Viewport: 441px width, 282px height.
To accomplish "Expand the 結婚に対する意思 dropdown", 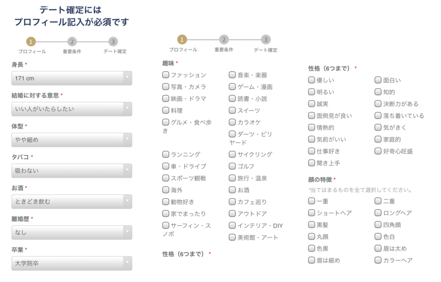I will pyautogui.click(x=72, y=109).
